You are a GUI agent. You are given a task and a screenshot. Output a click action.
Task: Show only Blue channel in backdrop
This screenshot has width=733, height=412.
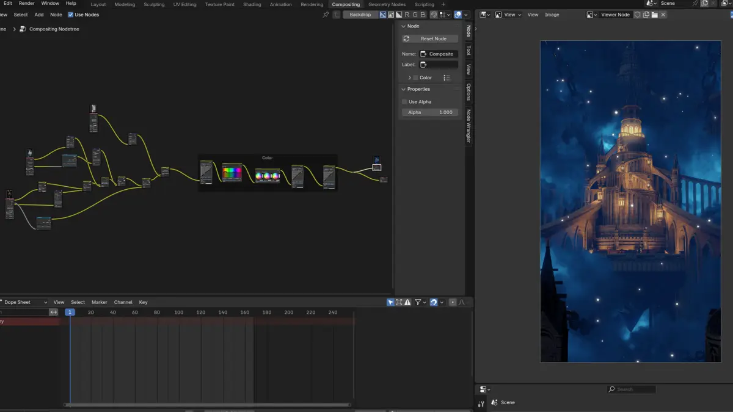423,15
